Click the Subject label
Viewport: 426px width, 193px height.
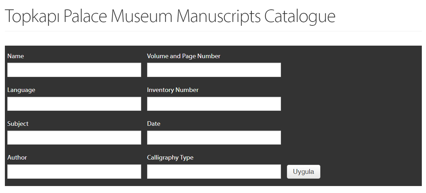pos(18,124)
